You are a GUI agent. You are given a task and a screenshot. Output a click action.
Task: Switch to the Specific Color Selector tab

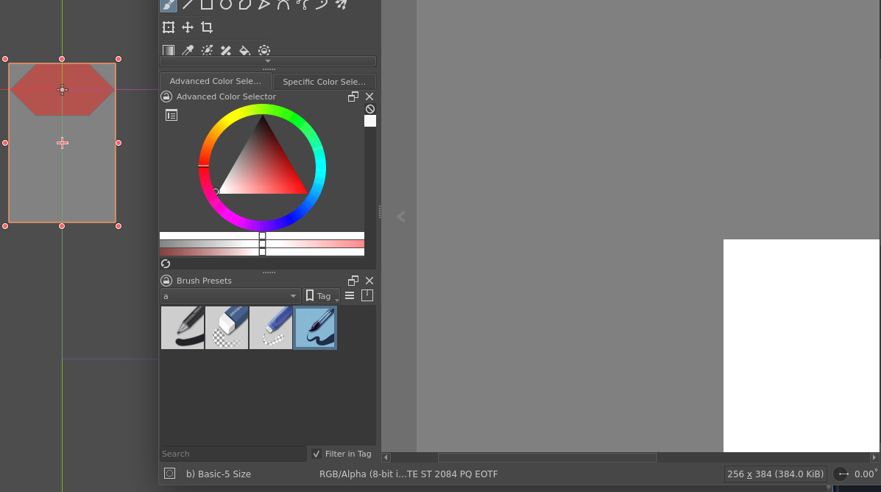coord(324,82)
